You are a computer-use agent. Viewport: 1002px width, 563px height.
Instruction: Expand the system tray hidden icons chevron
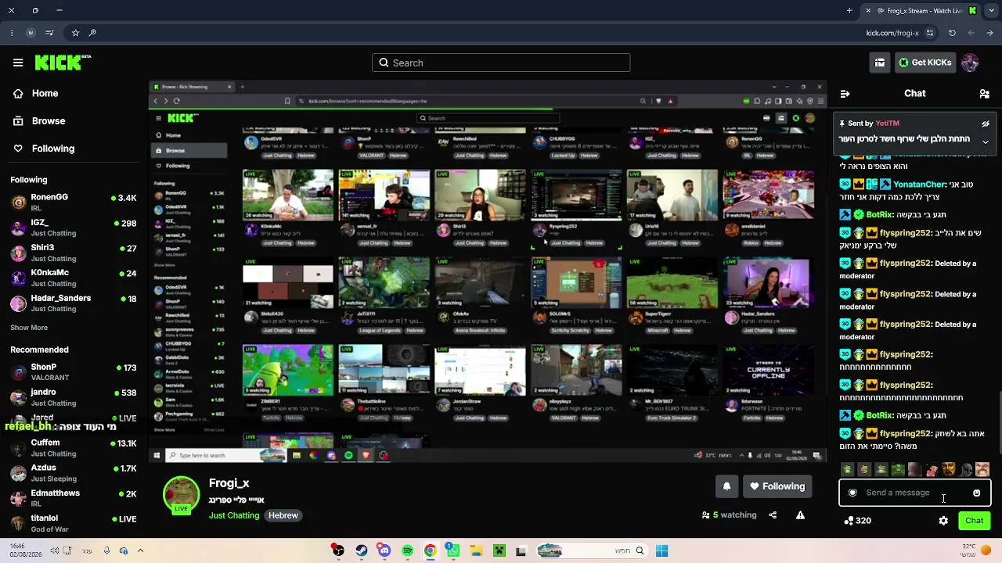[140, 550]
